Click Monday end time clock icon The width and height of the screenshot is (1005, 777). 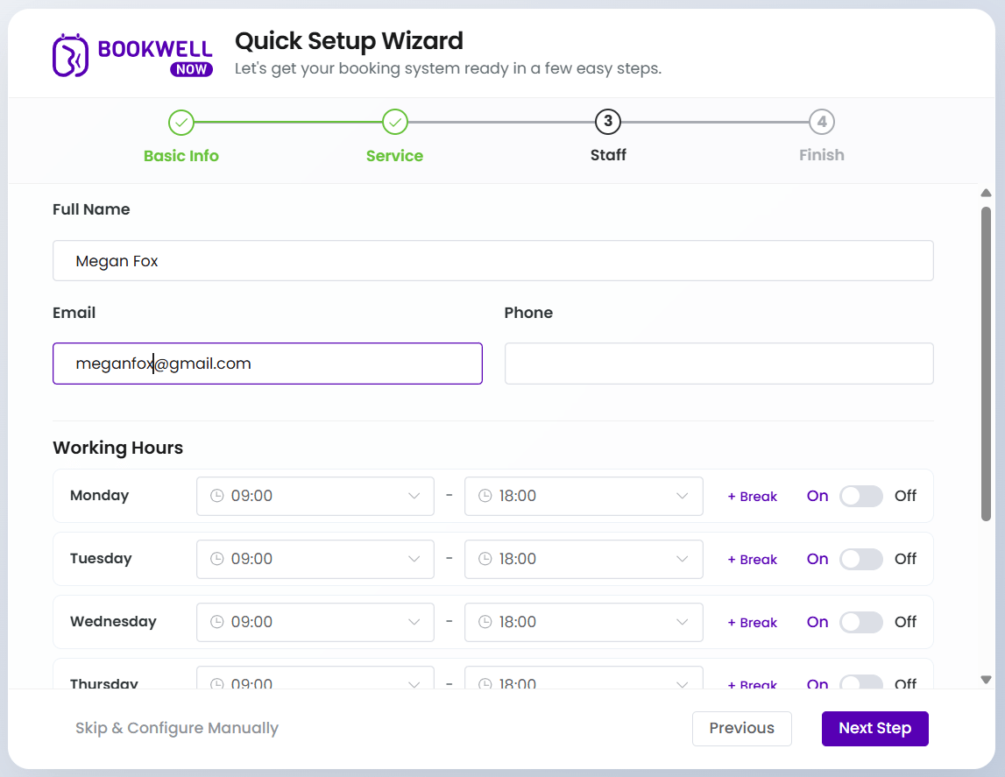pyautogui.click(x=485, y=496)
